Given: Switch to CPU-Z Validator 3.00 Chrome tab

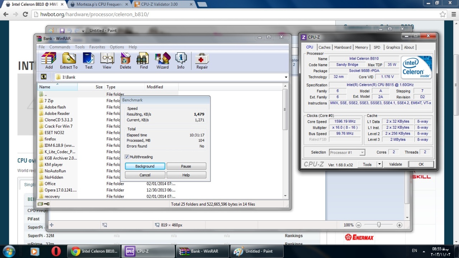Looking at the screenshot, I should 163,4.
